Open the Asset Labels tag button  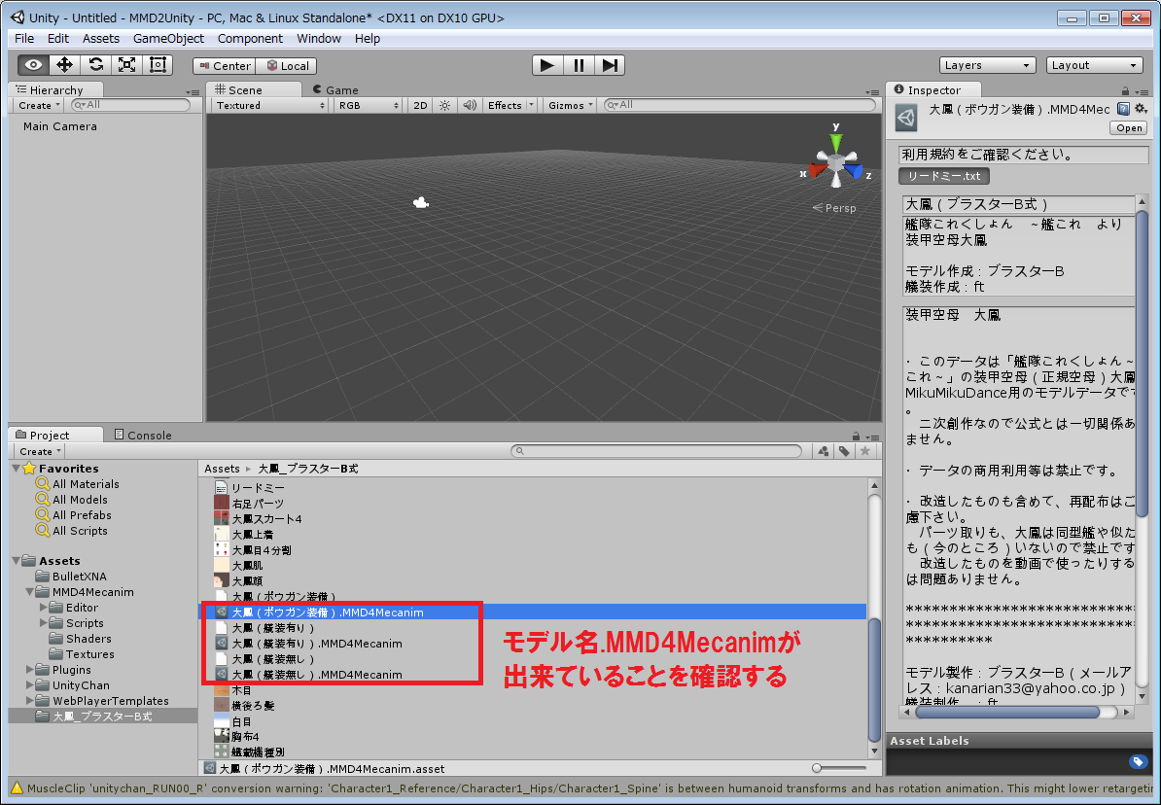point(1138,761)
